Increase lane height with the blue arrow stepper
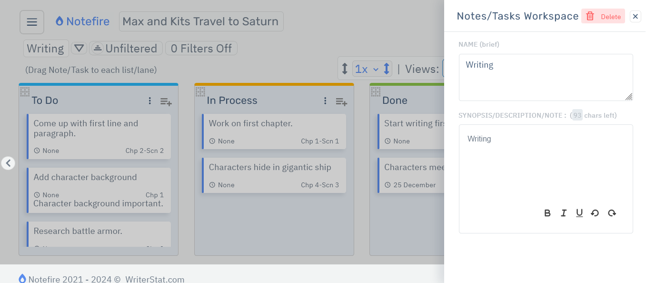The height and width of the screenshot is (283, 646). pos(387,69)
